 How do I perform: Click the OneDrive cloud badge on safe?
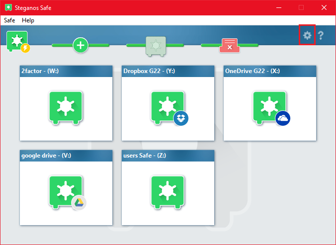(x=283, y=118)
